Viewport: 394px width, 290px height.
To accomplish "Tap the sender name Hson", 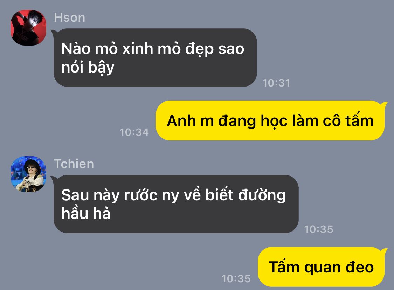I will tap(70, 18).
